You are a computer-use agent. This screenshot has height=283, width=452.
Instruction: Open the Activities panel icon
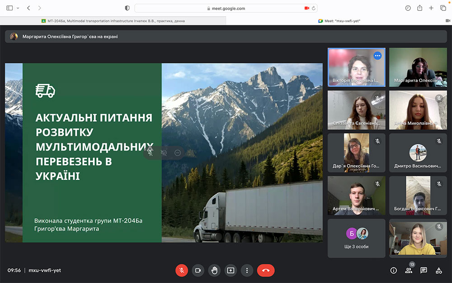[x=438, y=270]
